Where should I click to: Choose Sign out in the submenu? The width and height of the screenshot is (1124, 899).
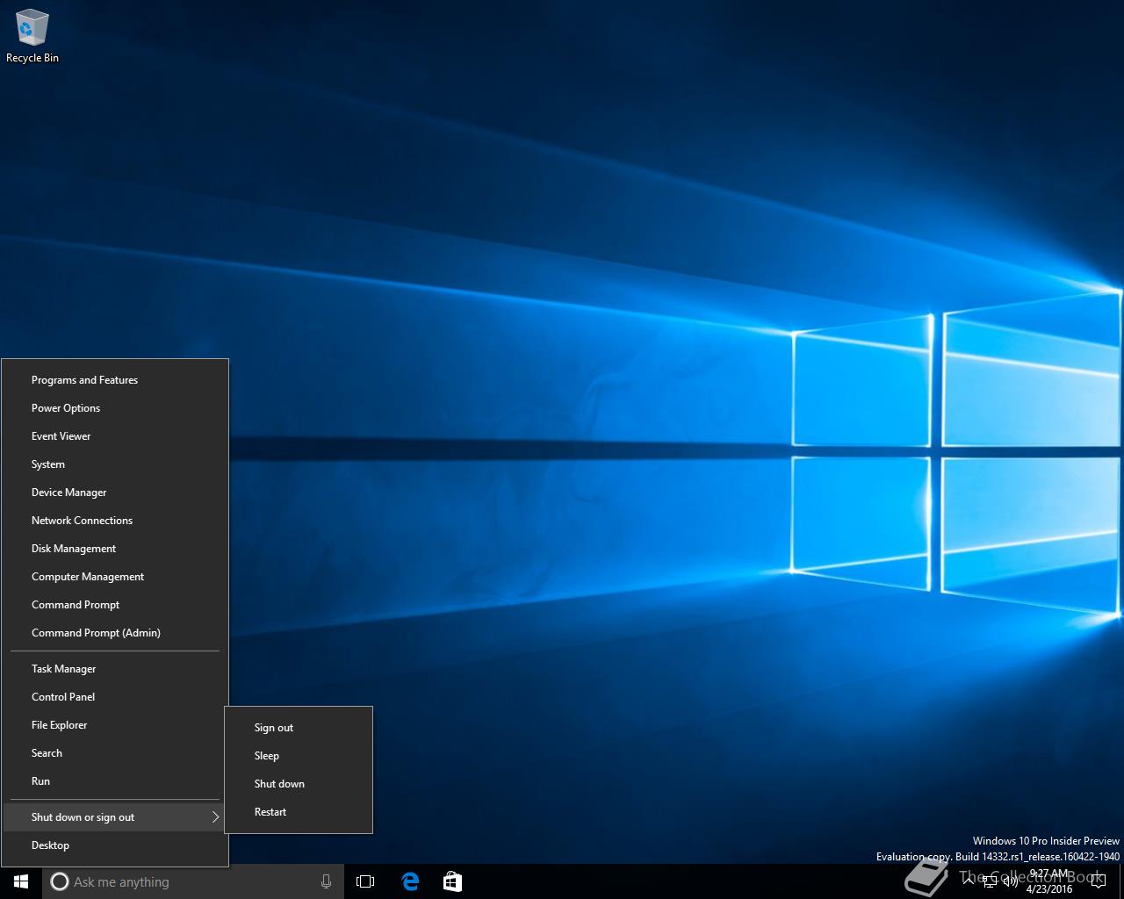point(299,728)
